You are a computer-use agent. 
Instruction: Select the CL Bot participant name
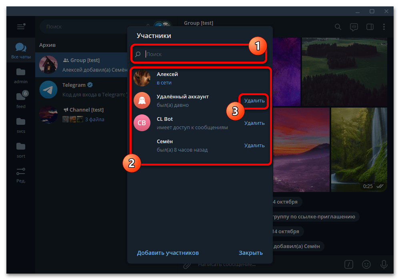tap(165, 119)
